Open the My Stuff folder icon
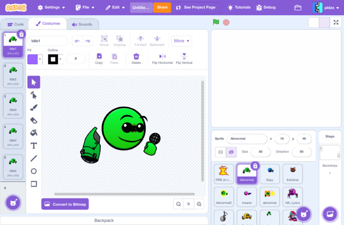Viewport: 344px width, 225px height. 298,8
